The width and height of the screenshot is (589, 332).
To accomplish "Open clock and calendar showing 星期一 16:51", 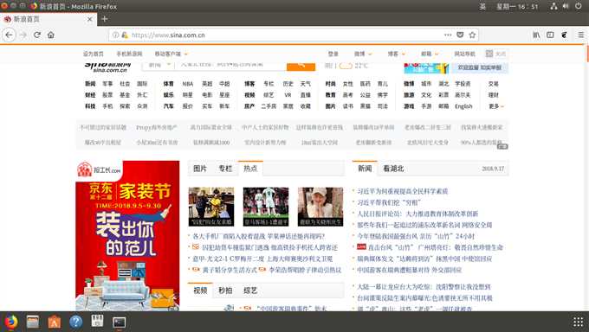I will click(x=517, y=6).
